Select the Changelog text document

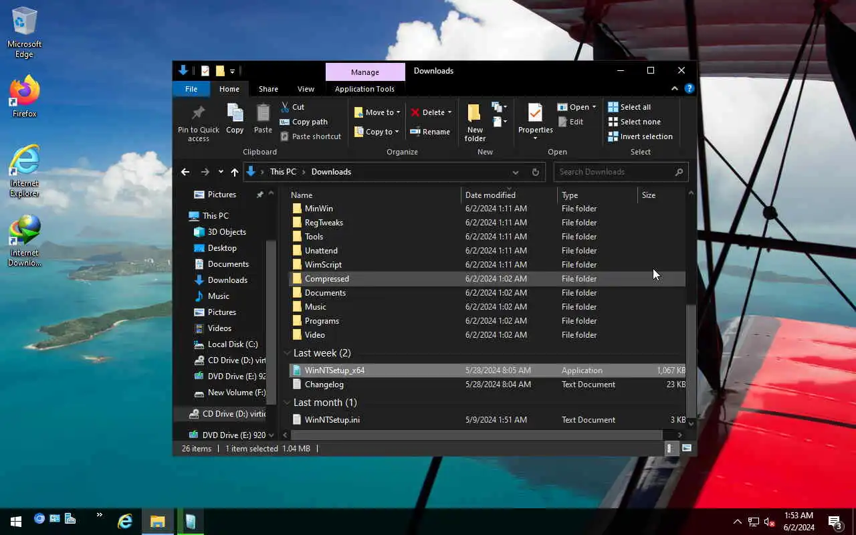pyautogui.click(x=488, y=385)
